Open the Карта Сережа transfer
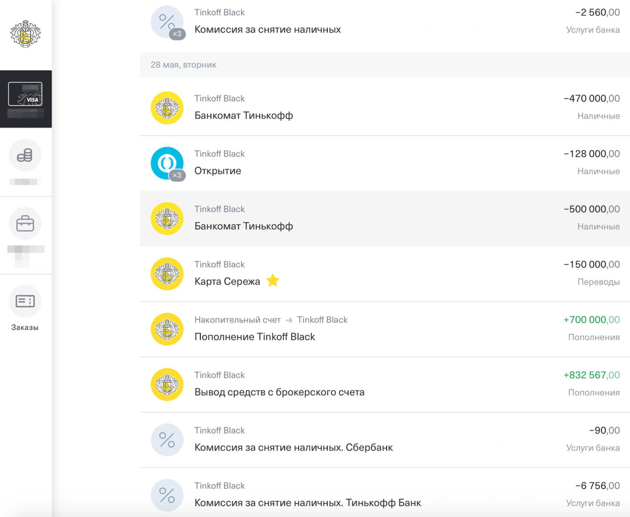The image size is (630, 517). 227,282
